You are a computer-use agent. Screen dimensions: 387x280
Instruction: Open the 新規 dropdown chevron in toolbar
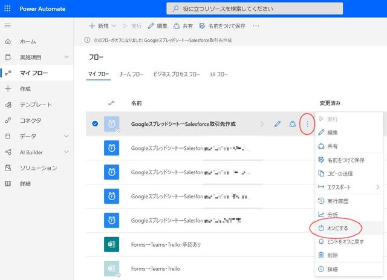point(114,25)
